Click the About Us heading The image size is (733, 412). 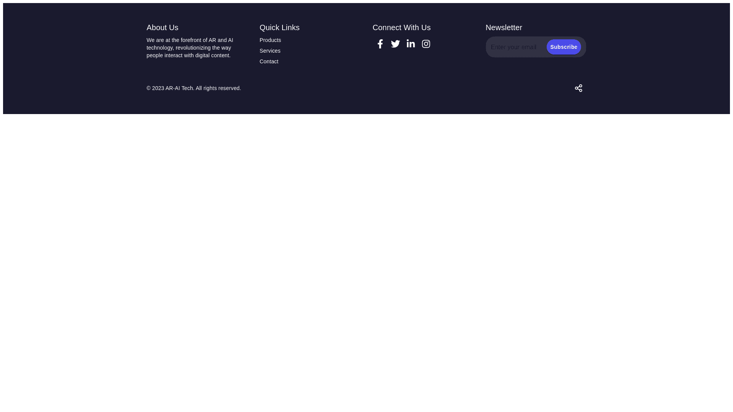coord(162,27)
